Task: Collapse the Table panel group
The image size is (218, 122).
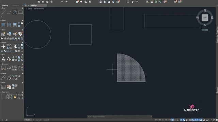Action: tap(1, 83)
